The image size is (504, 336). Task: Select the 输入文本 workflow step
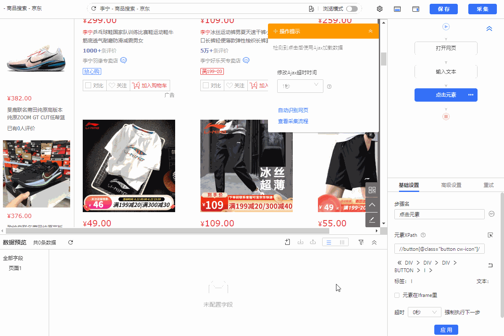click(446, 71)
